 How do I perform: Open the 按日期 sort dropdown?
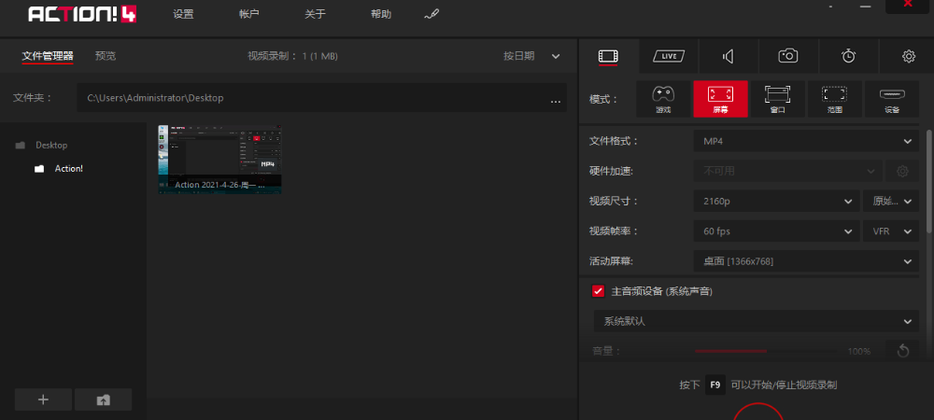pyautogui.click(x=531, y=56)
